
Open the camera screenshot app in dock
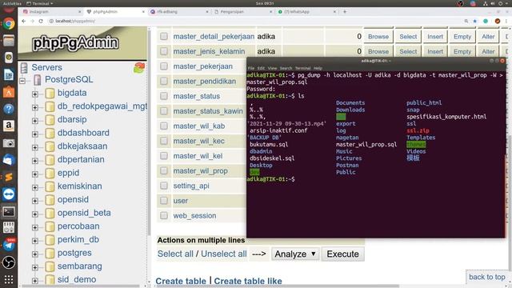(9, 143)
